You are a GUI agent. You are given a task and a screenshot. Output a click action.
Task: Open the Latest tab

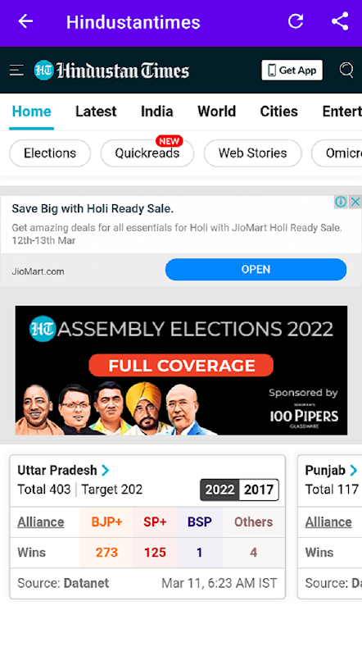96,112
